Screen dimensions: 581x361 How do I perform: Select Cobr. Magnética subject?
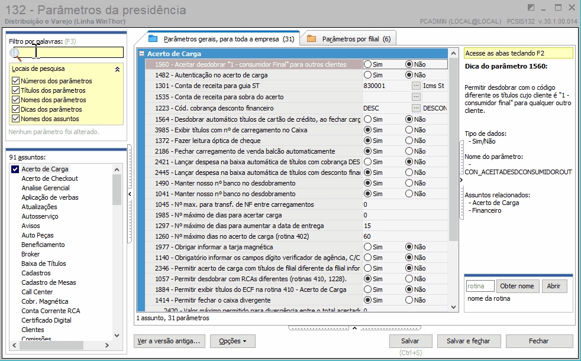[45, 301]
